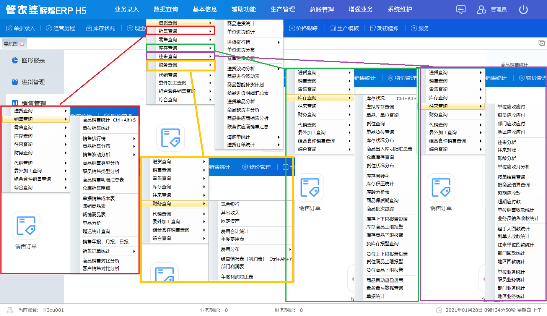Click the 管理员 user account icon
The height and width of the screenshot is (316, 547).
coord(482,10)
